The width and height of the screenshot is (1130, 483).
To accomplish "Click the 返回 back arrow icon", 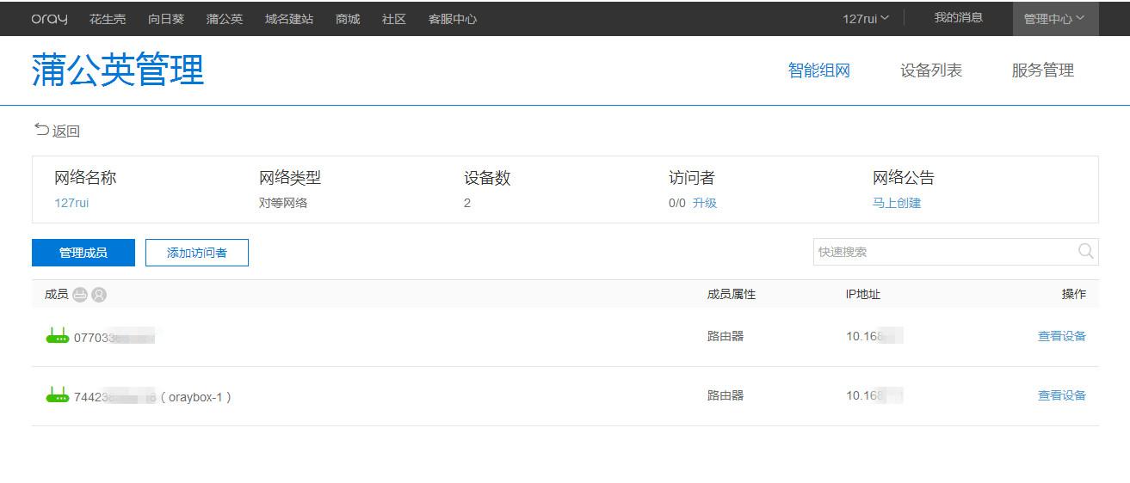I will point(41,130).
